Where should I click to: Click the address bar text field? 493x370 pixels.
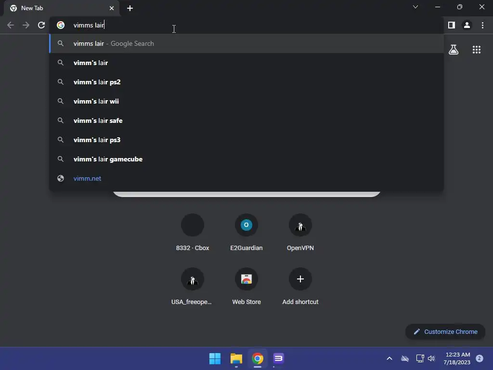point(245,25)
